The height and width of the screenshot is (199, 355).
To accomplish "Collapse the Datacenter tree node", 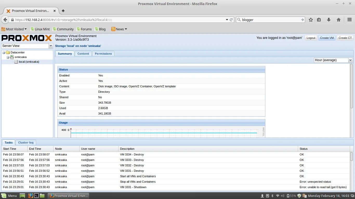I will point(4,52).
